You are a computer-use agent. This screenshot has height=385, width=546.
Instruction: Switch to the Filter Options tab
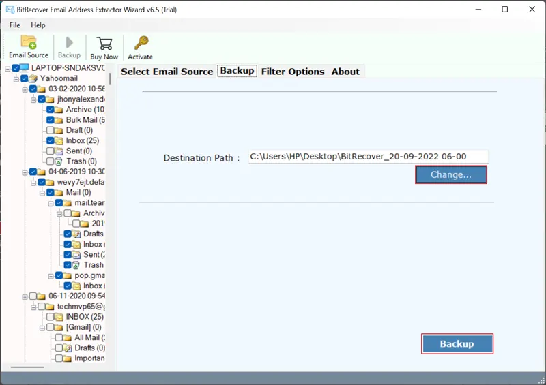[293, 72]
